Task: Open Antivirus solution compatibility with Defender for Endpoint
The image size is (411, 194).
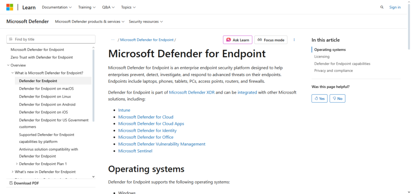Action: click(x=49, y=153)
